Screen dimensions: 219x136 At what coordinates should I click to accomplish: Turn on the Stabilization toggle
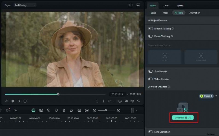pyautogui.click(x=151, y=71)
